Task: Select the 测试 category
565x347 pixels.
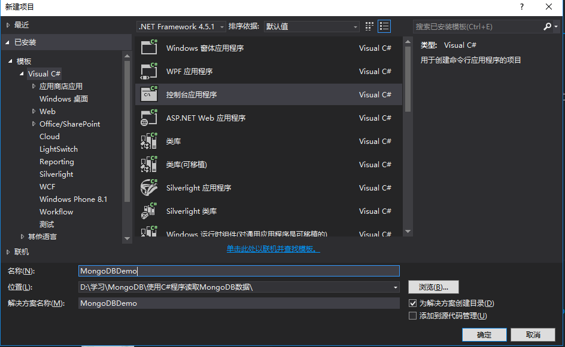Action: coord(47,225)
